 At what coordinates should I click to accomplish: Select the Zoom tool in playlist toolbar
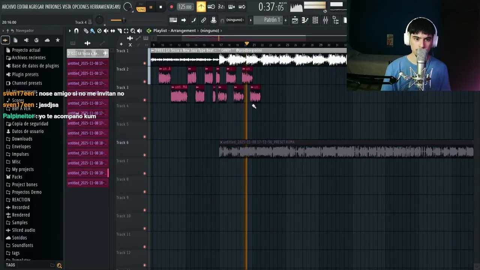[133, 31]
